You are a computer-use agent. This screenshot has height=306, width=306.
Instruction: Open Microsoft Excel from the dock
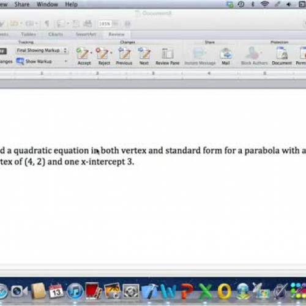pos(206,291)
